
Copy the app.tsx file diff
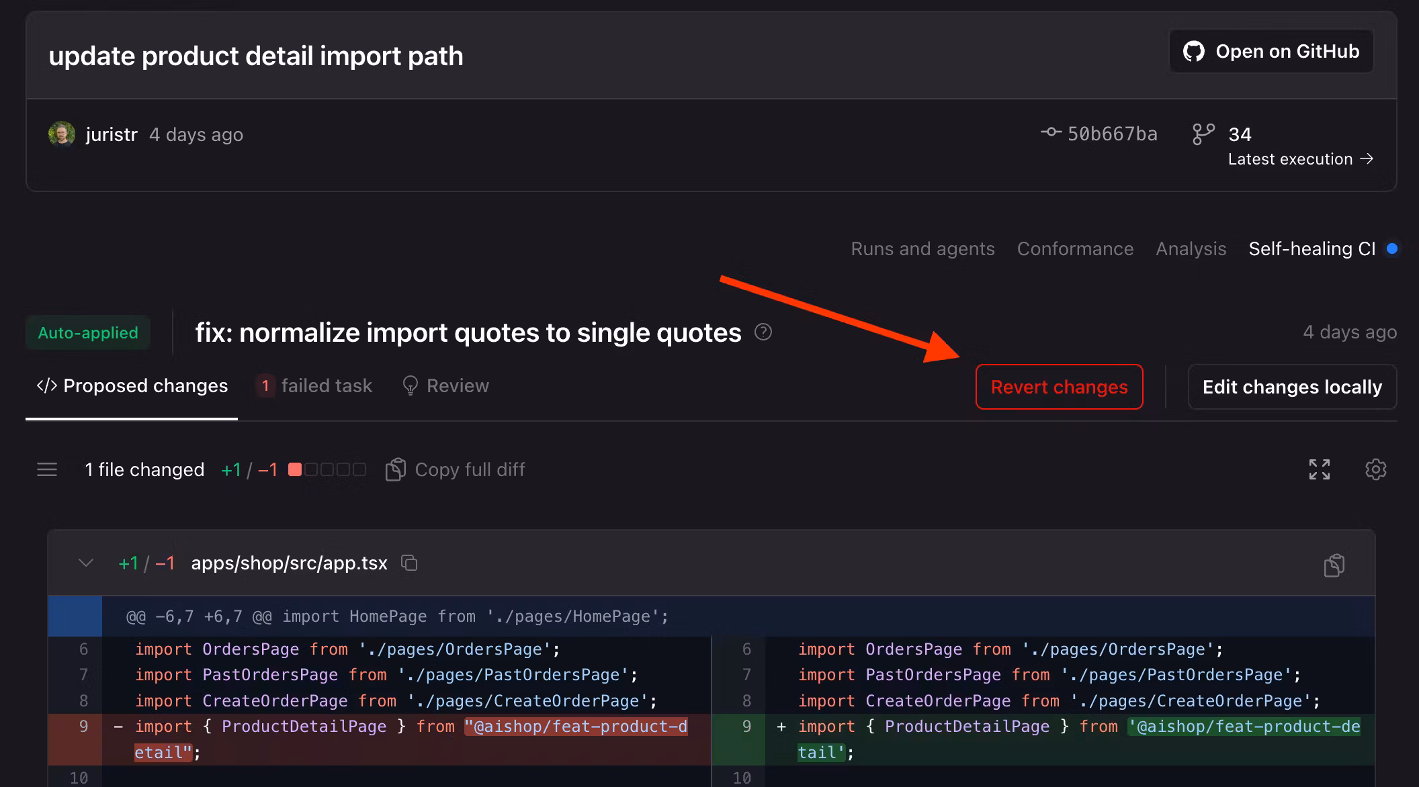[1334, 565]
